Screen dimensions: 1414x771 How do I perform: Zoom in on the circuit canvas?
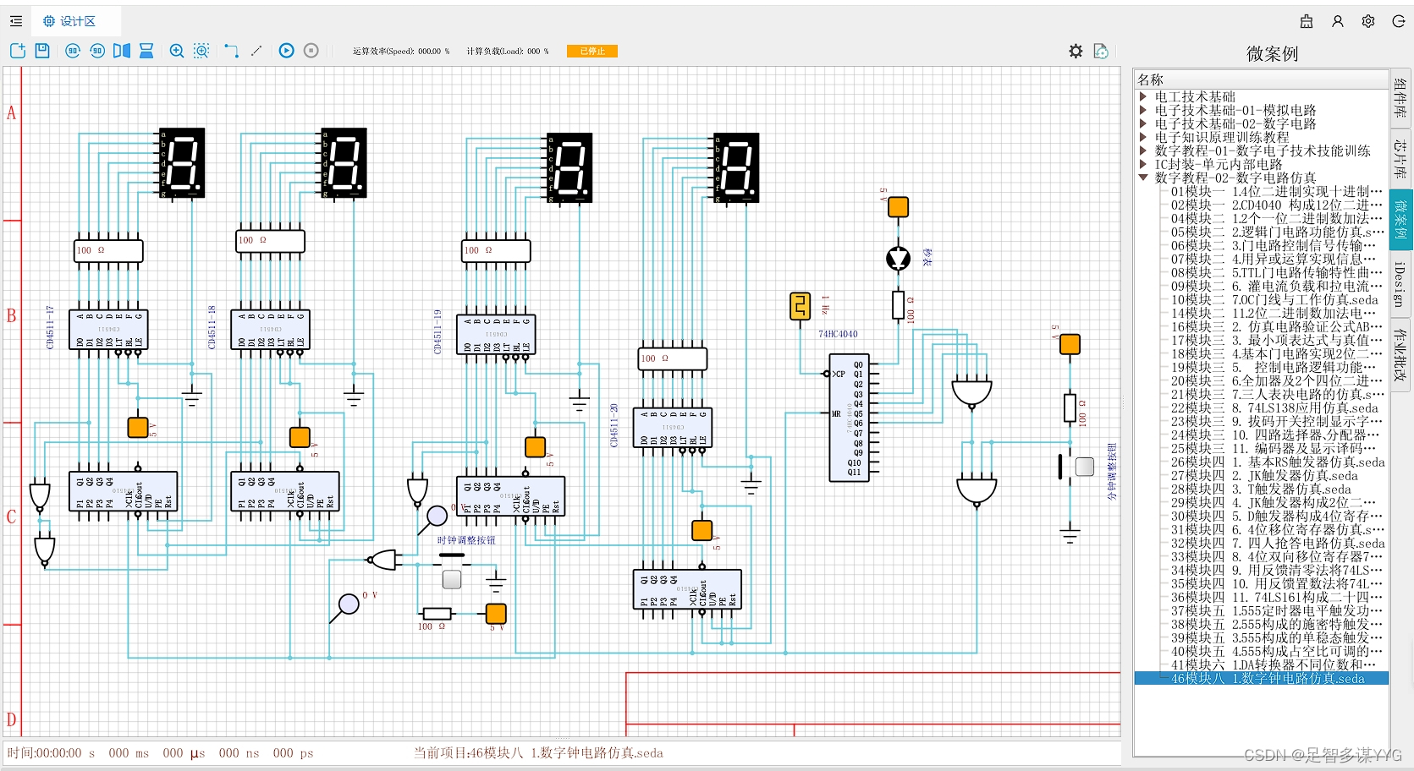177,51
